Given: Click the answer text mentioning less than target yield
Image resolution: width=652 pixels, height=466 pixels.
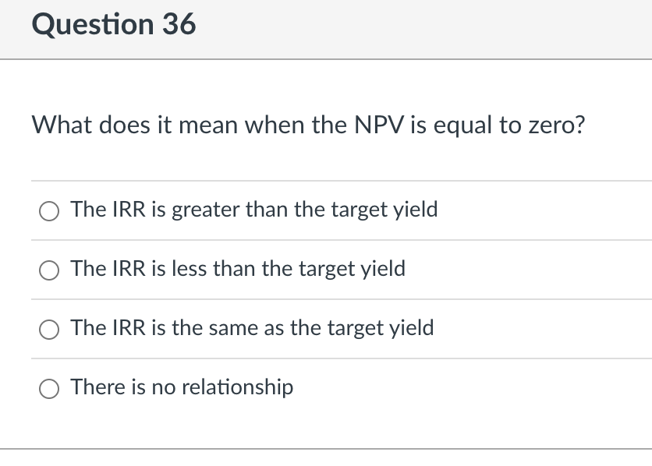Looking at the screenshot, I should [238, 270].
